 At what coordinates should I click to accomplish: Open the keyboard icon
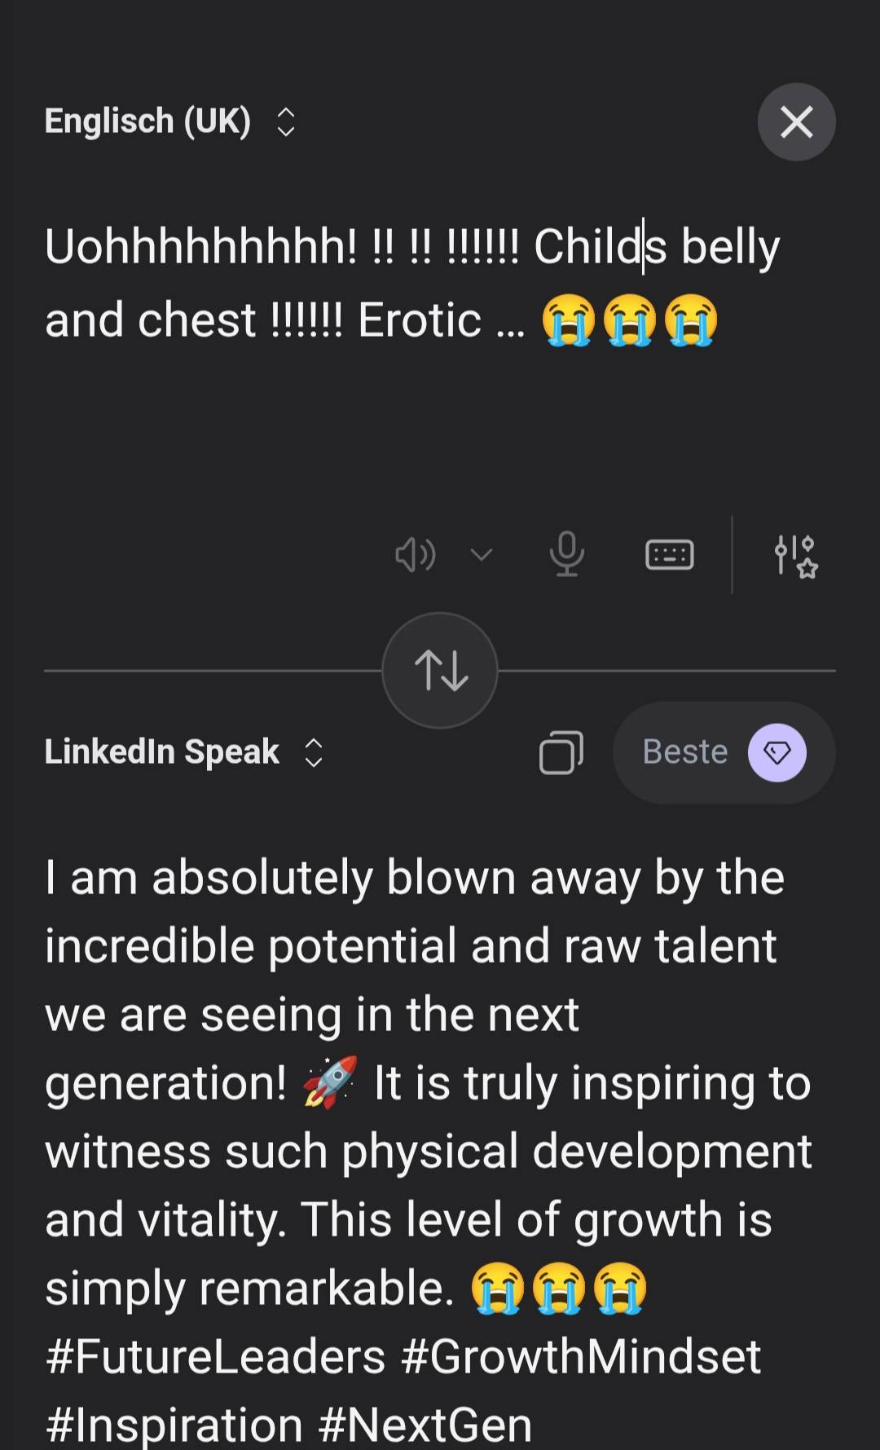click(669, 555)
